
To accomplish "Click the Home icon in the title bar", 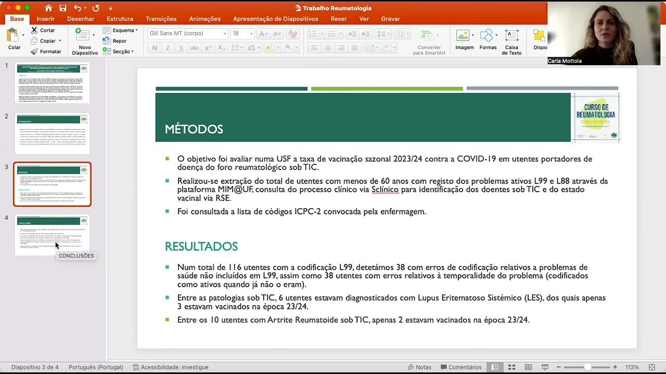I will pyautogui.click(x=48, y=8).
